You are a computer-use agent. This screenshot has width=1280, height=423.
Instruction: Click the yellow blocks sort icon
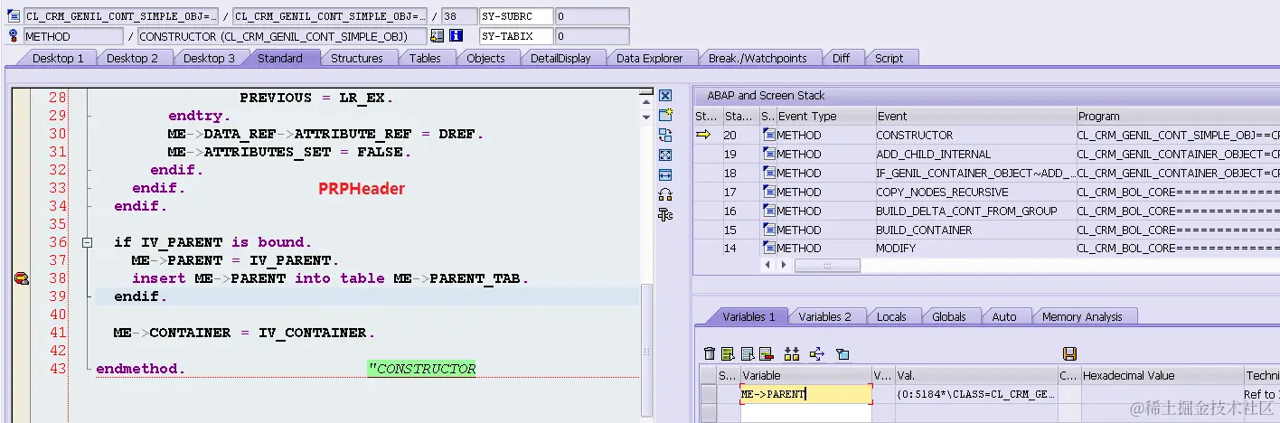792,353
